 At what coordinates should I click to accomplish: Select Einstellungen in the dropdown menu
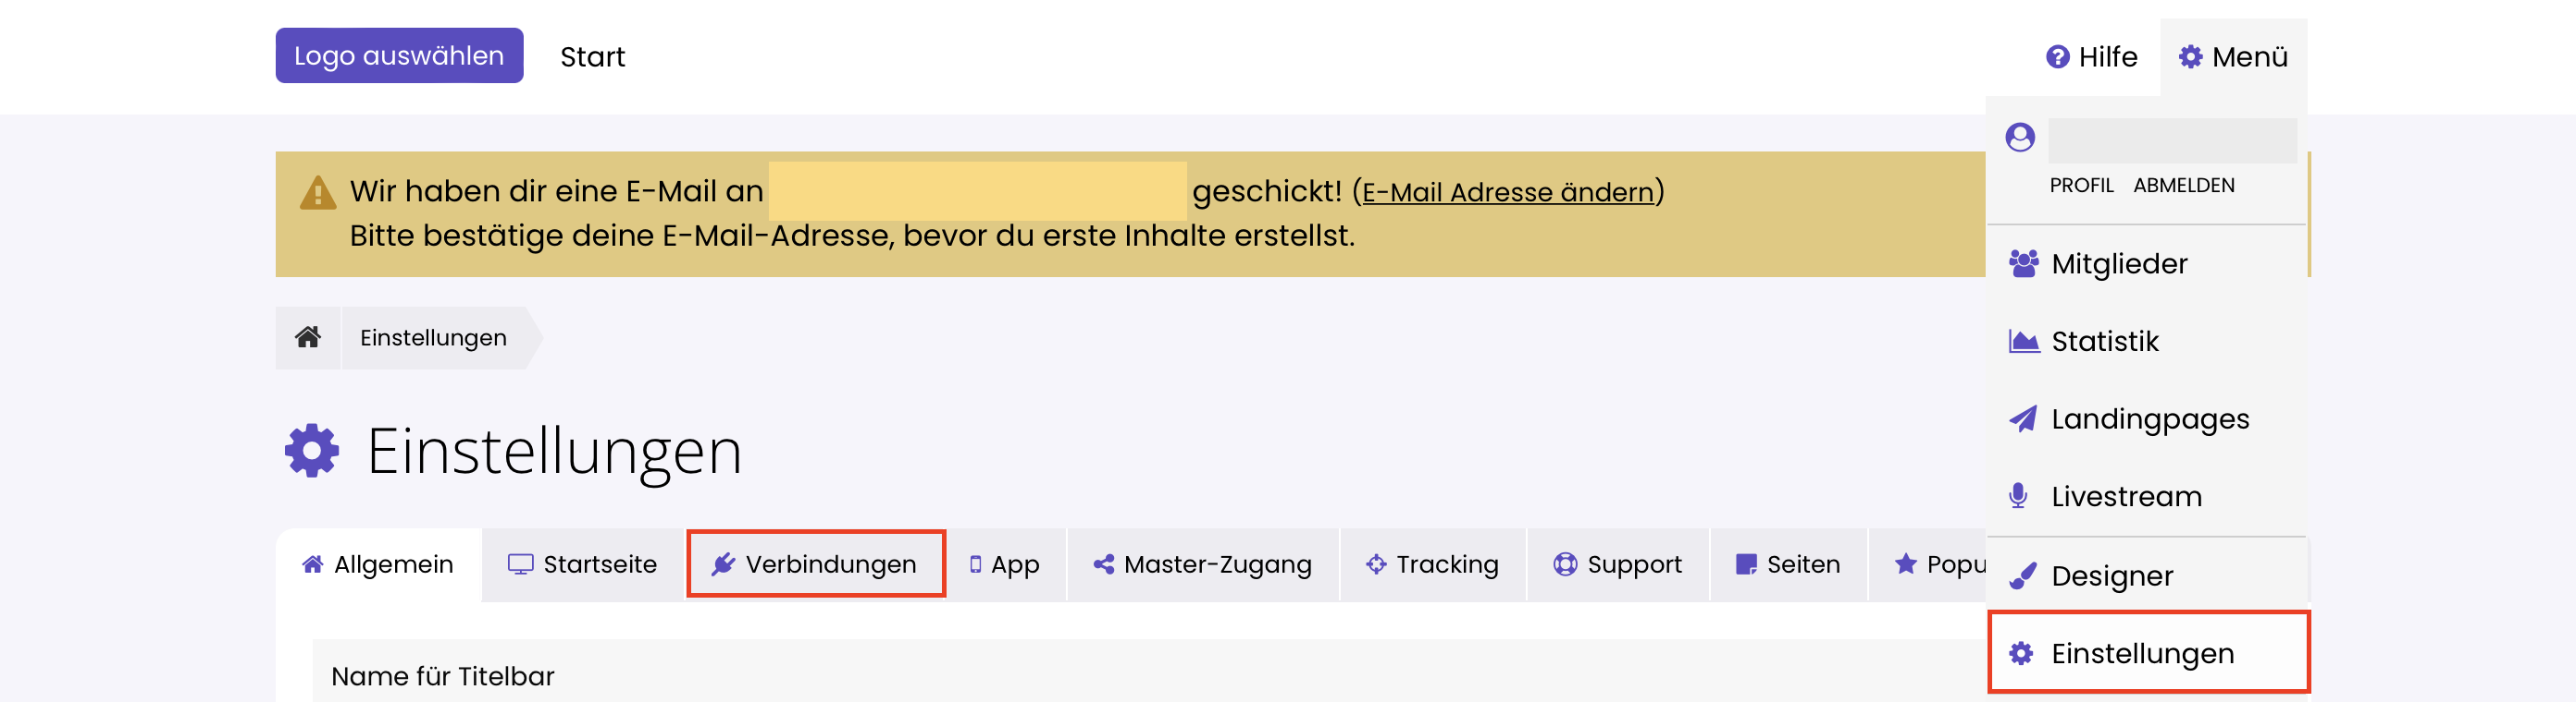point(2141,654)
